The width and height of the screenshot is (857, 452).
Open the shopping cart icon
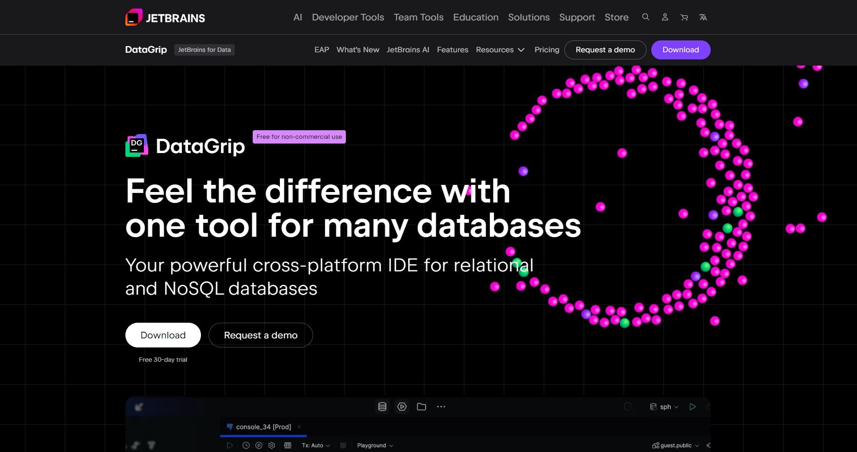click(684, 18)
